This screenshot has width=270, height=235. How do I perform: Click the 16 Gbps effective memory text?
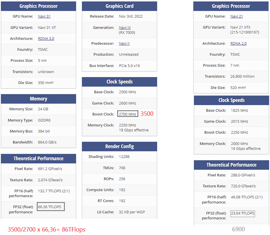click(246, 148)
